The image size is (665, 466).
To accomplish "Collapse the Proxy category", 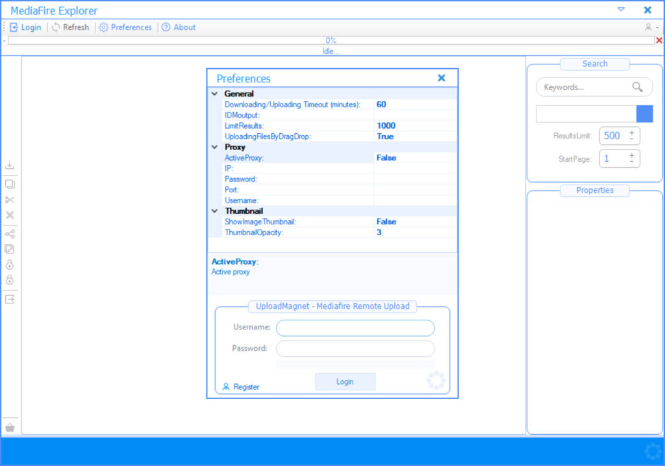I will [x=214, y=148].
